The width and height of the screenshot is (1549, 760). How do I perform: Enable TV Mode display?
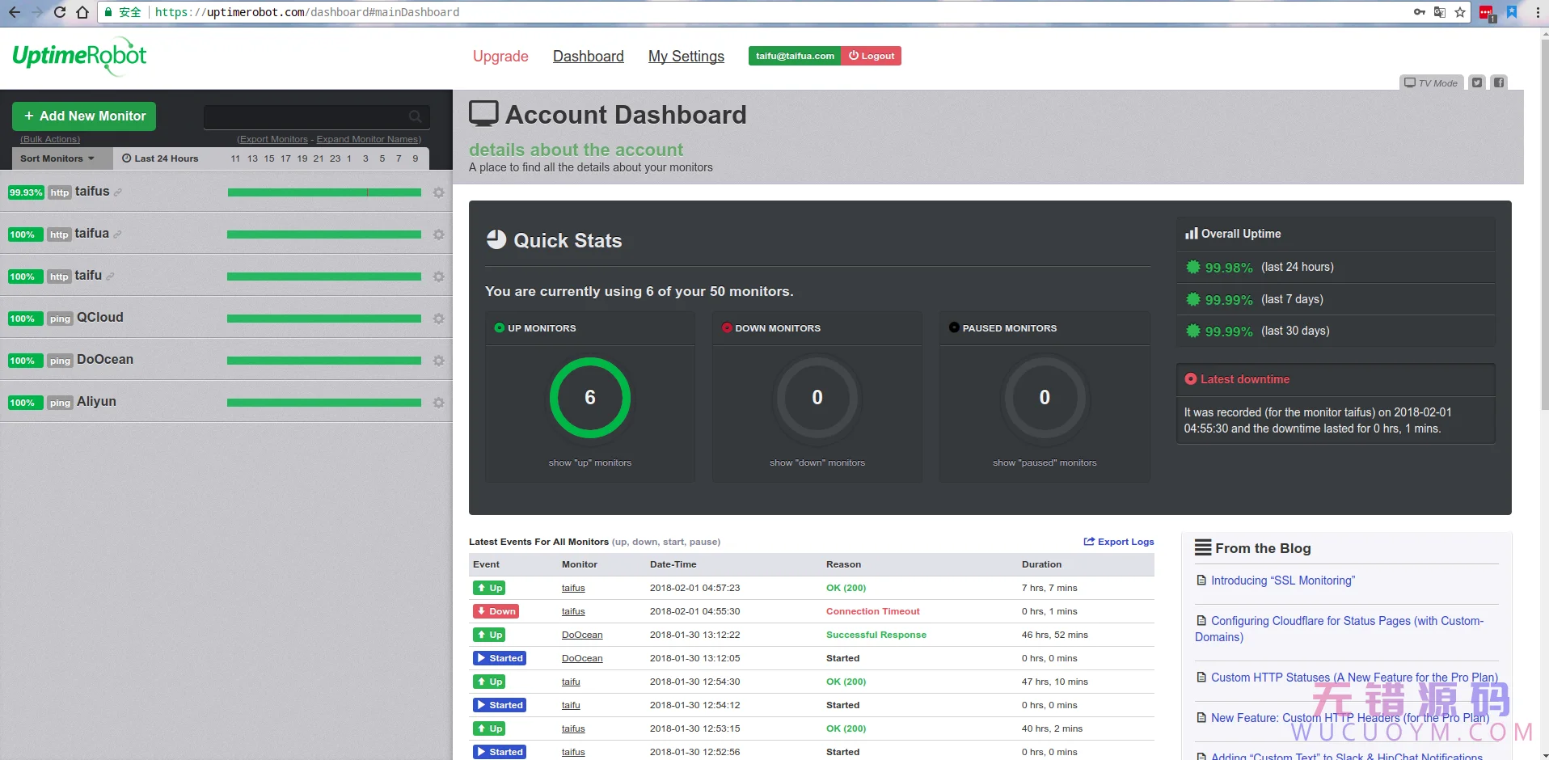point(1431,82)
